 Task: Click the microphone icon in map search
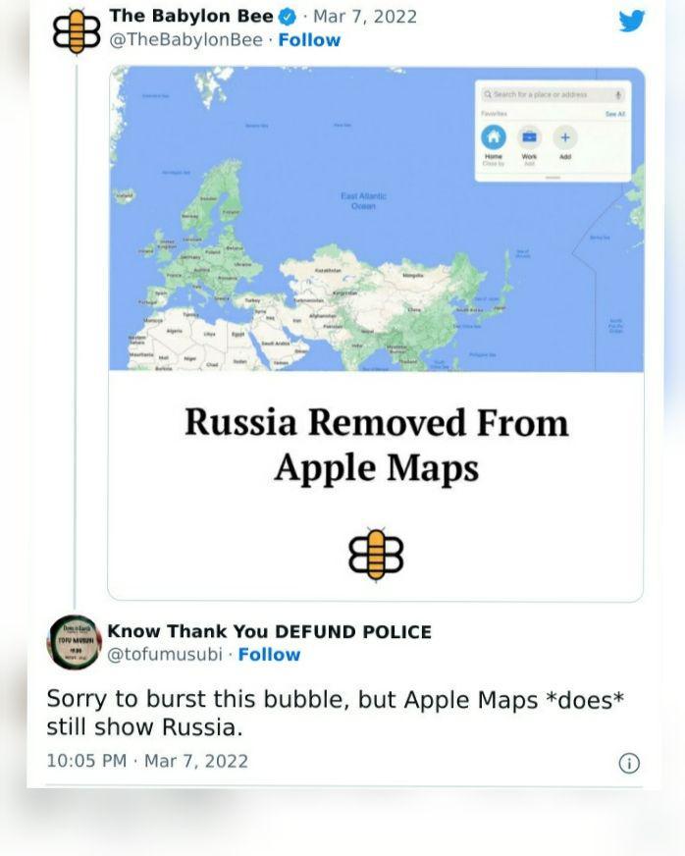618,95
